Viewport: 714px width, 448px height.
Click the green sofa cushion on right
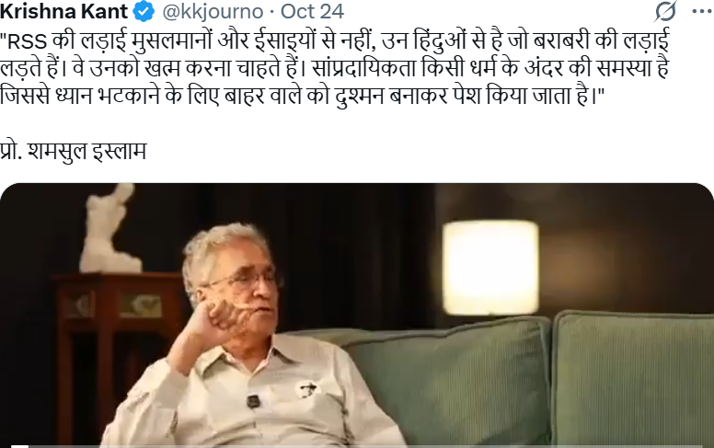pos(633,378)
